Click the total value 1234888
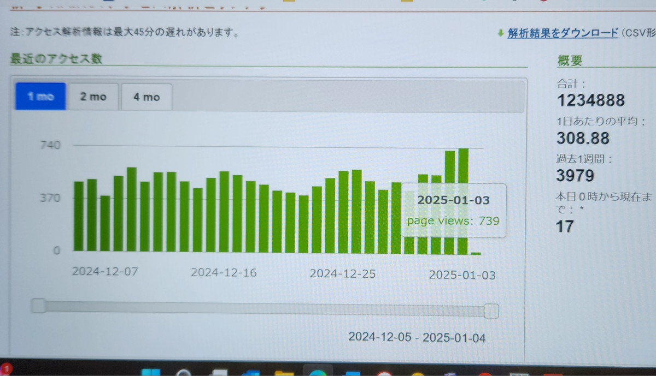 click(x=591, y=100)
